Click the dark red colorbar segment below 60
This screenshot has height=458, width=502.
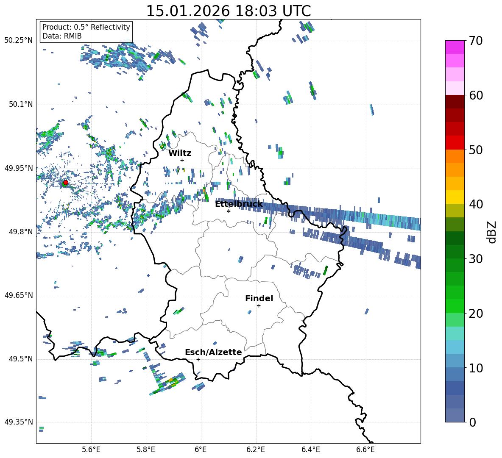(455, 102)
